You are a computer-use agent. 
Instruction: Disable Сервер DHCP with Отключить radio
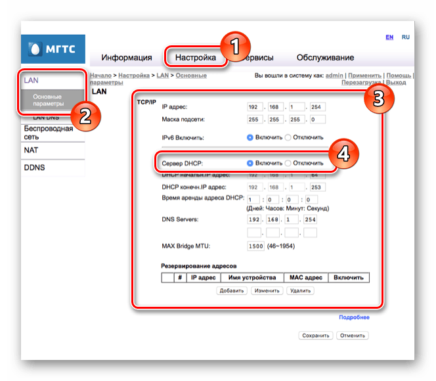[x=288, y=164]
